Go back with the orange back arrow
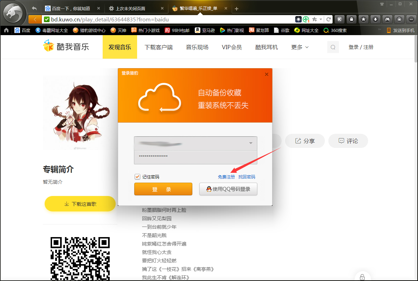This screenshot has width=418, height=281. pyautogui.click(x=35, y=19)
